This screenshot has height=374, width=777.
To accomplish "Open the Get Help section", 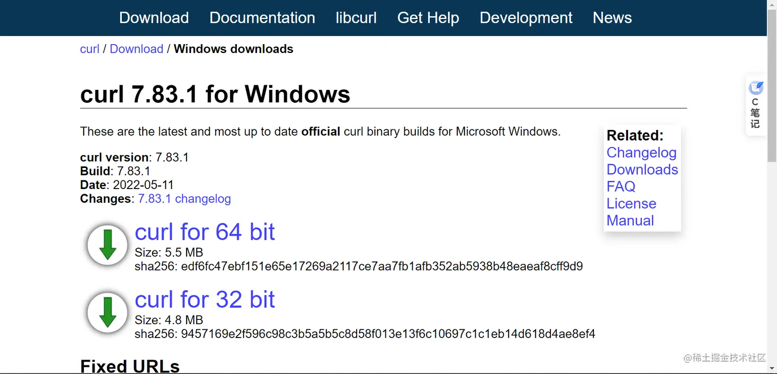I will [x=428, y=17].
